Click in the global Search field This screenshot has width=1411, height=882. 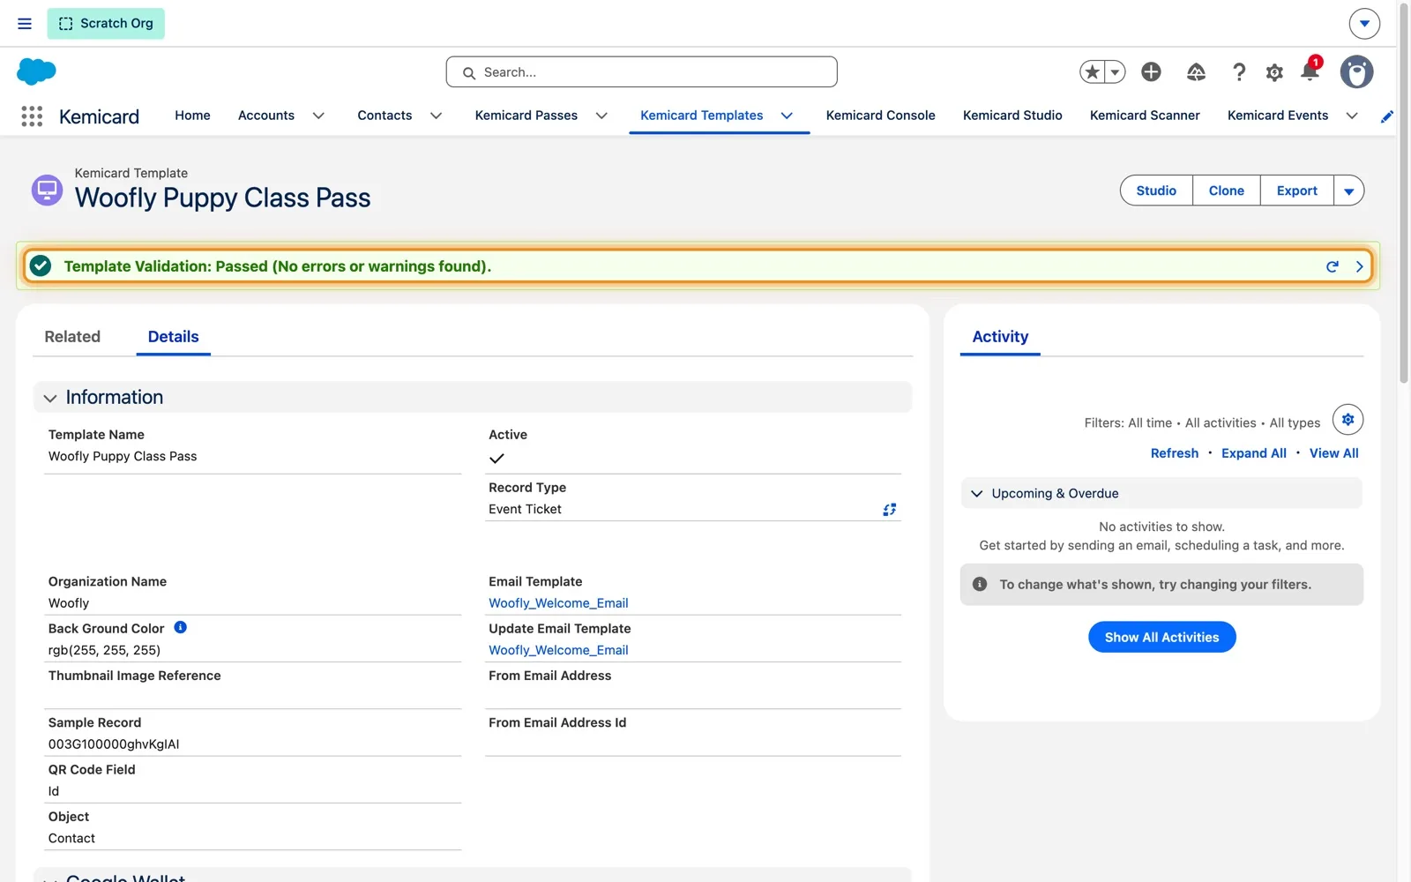click(x=641, y=72)
